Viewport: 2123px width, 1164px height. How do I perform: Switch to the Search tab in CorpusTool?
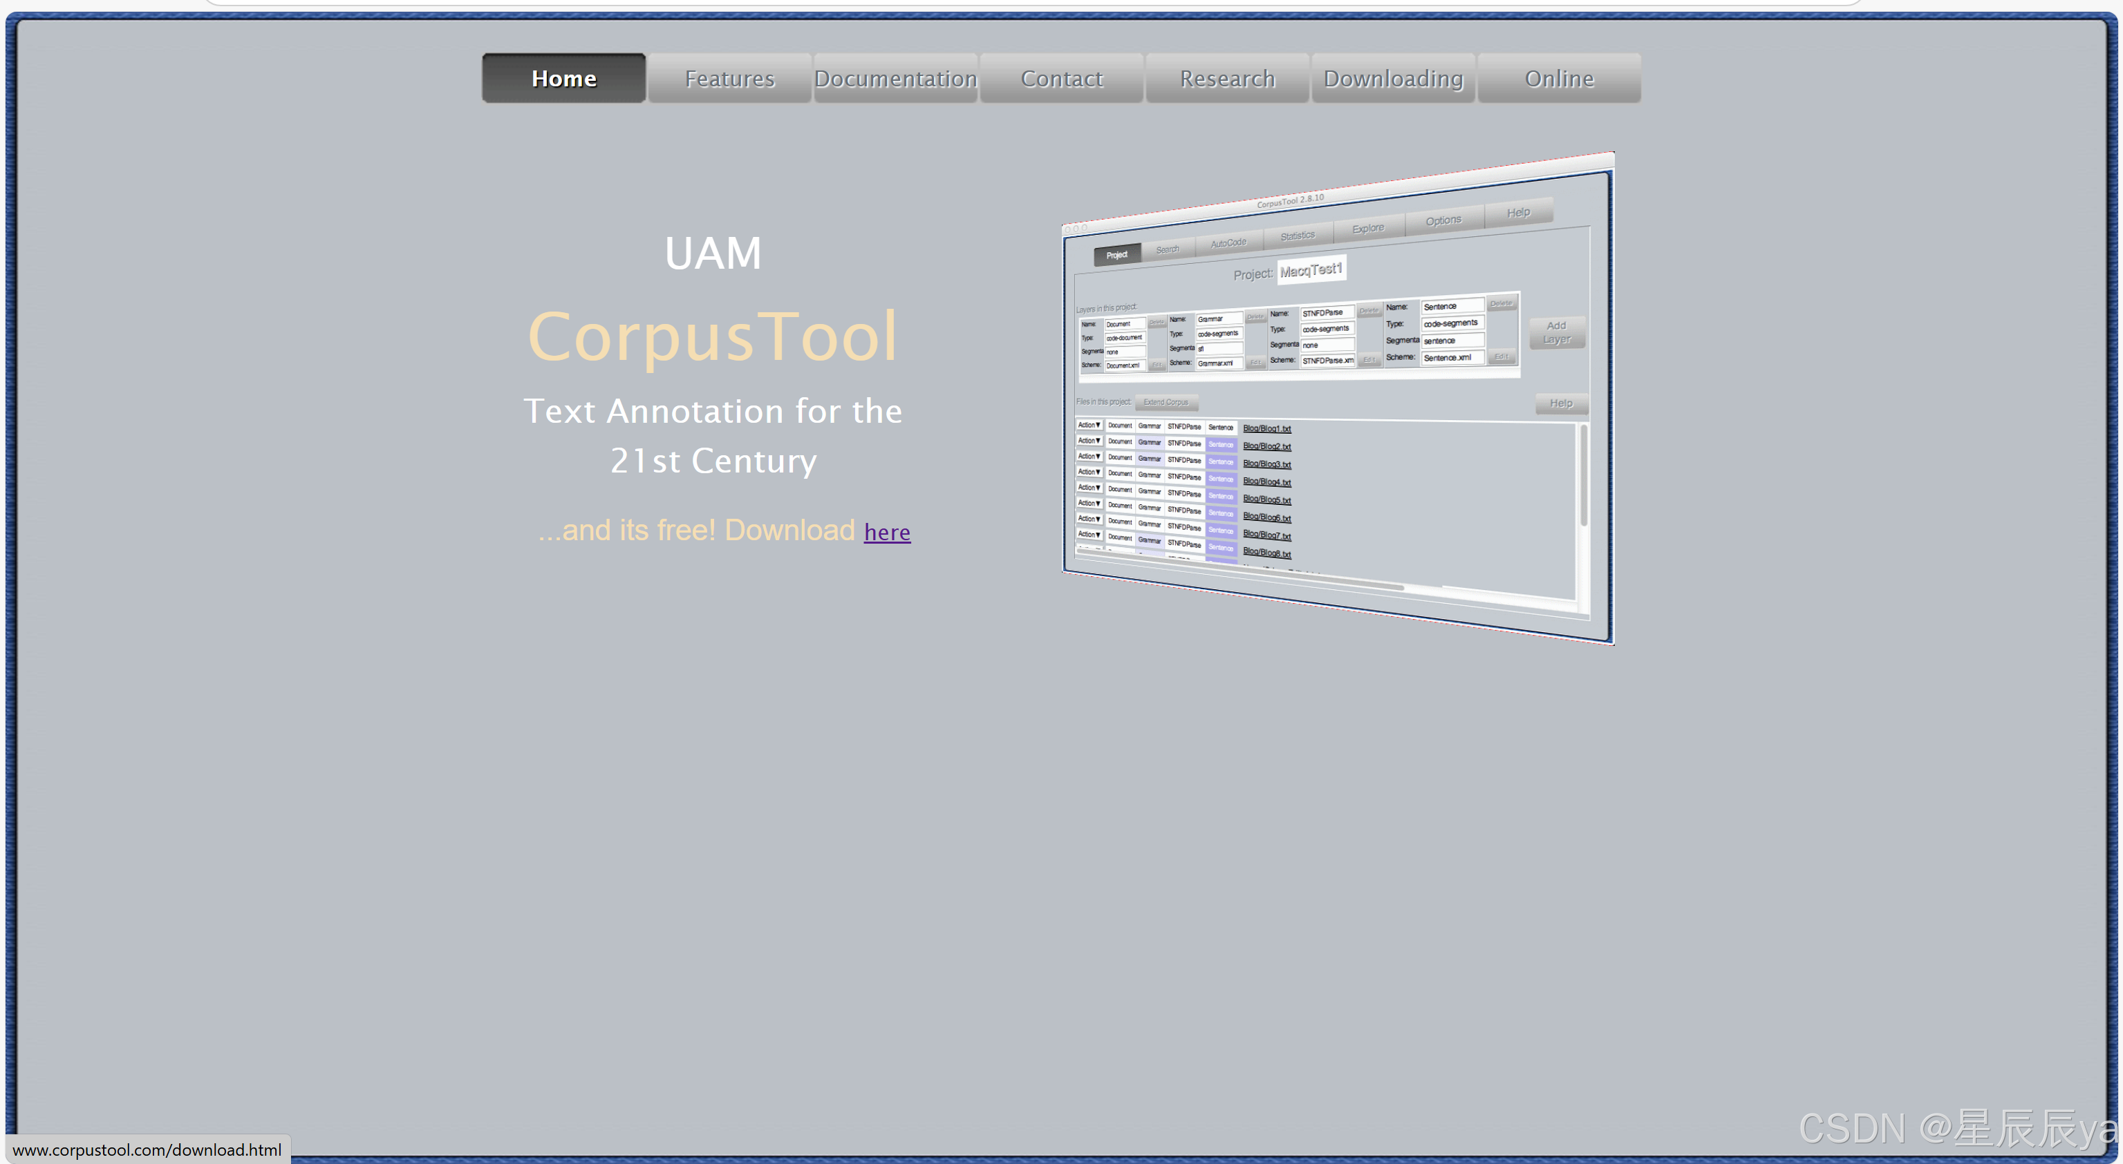point(1168,248)
